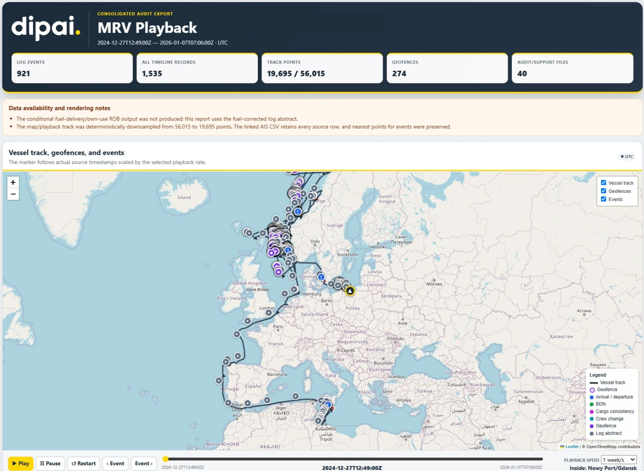
Task: Start playback with the Play button
Action: coord(21,464)
